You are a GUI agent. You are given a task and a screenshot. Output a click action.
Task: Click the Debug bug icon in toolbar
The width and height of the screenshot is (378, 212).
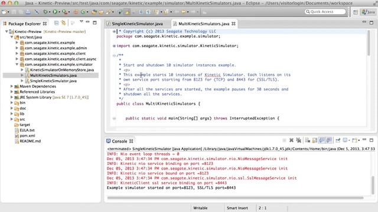(x=45, y=12)
